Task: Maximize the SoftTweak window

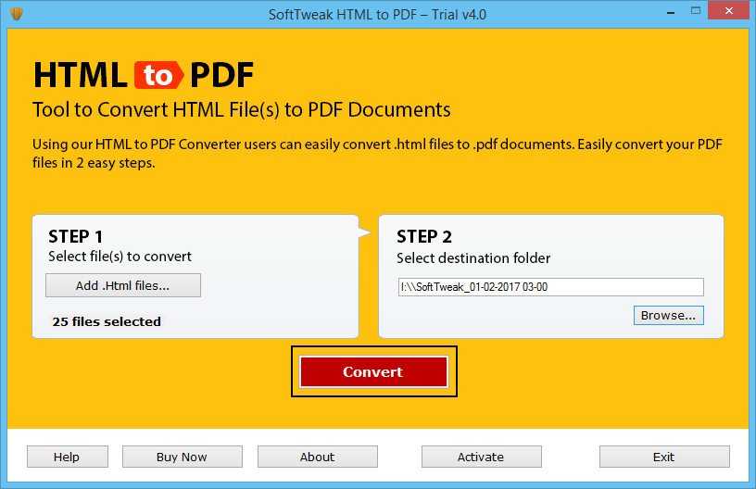Action: point(695,11)
